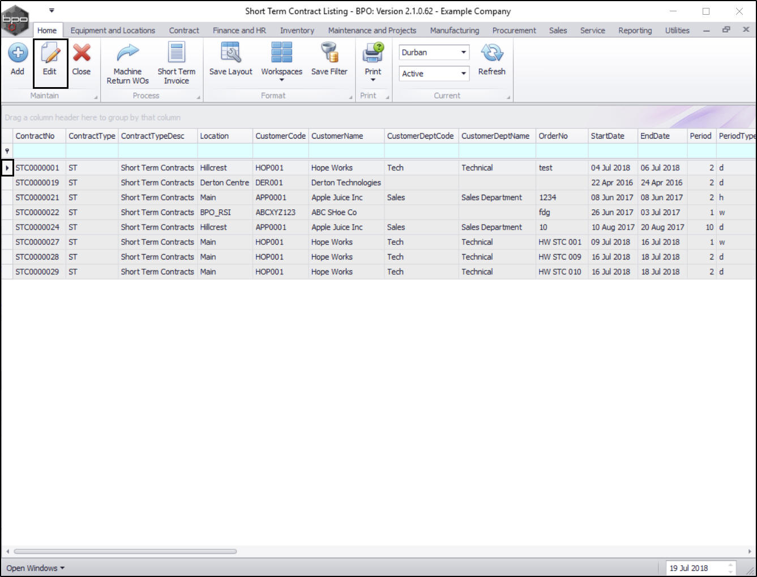Click the Short Term Invoice icon

(177, 53)
